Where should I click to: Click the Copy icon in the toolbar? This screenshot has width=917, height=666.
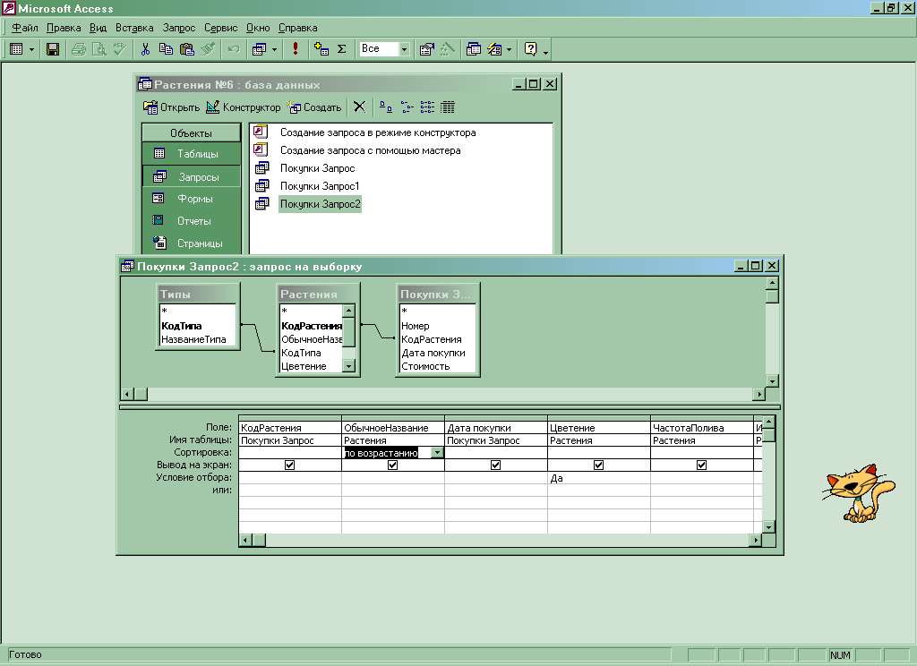point(166,49)
